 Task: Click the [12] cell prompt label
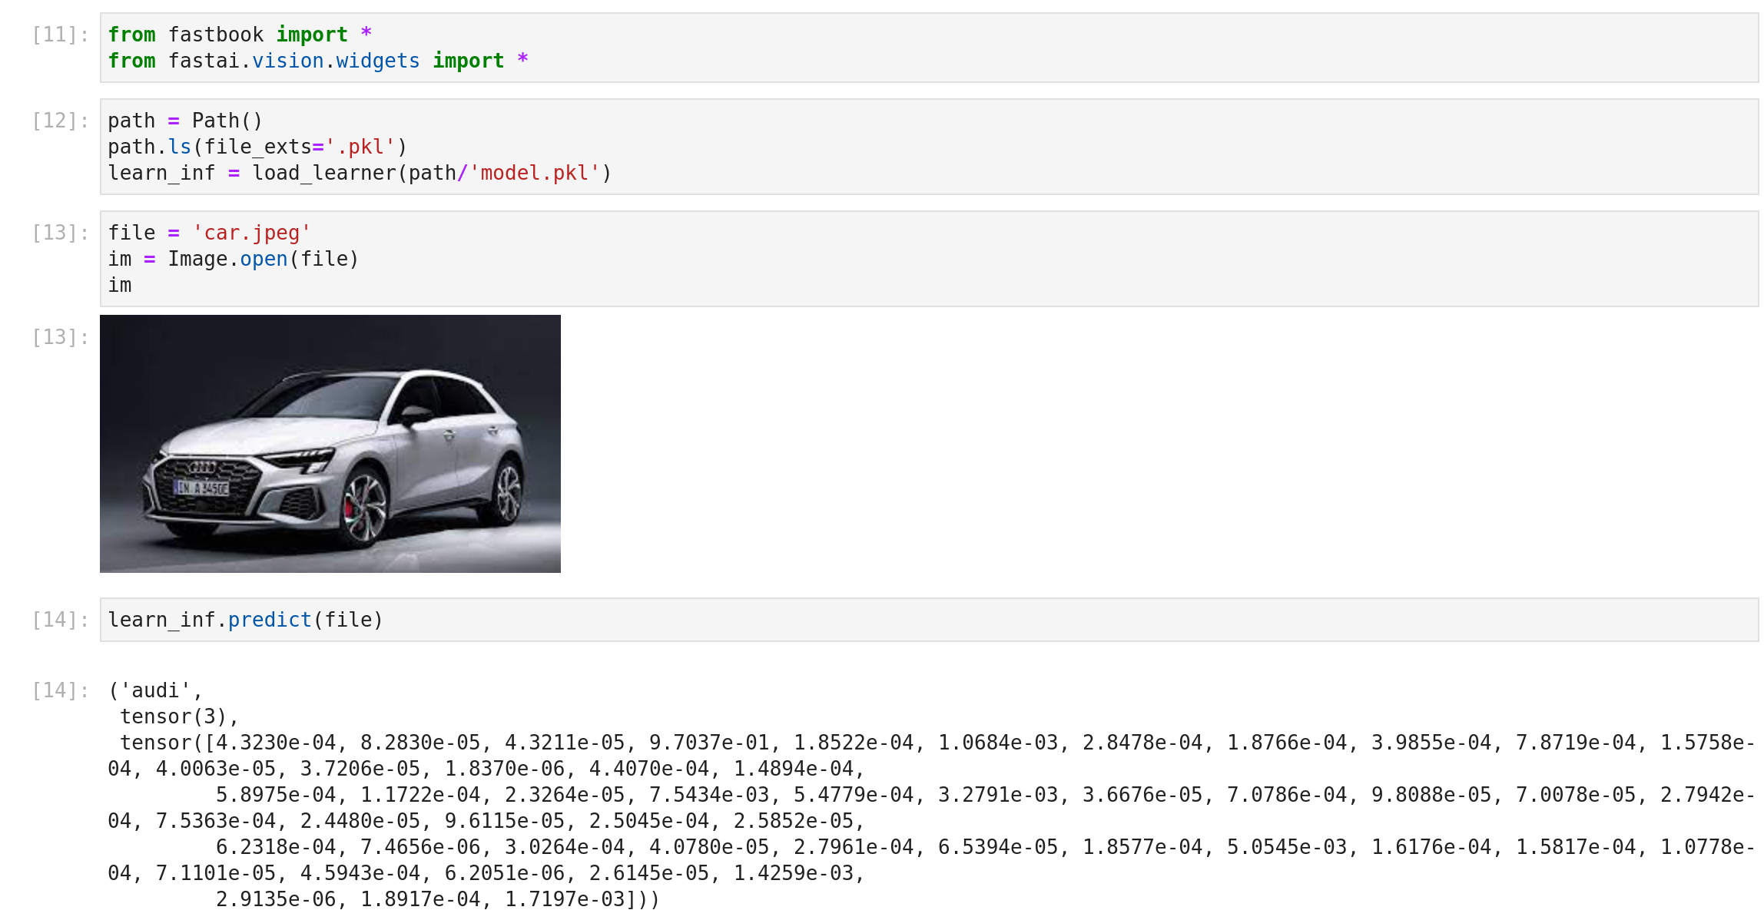pos(60,121)
